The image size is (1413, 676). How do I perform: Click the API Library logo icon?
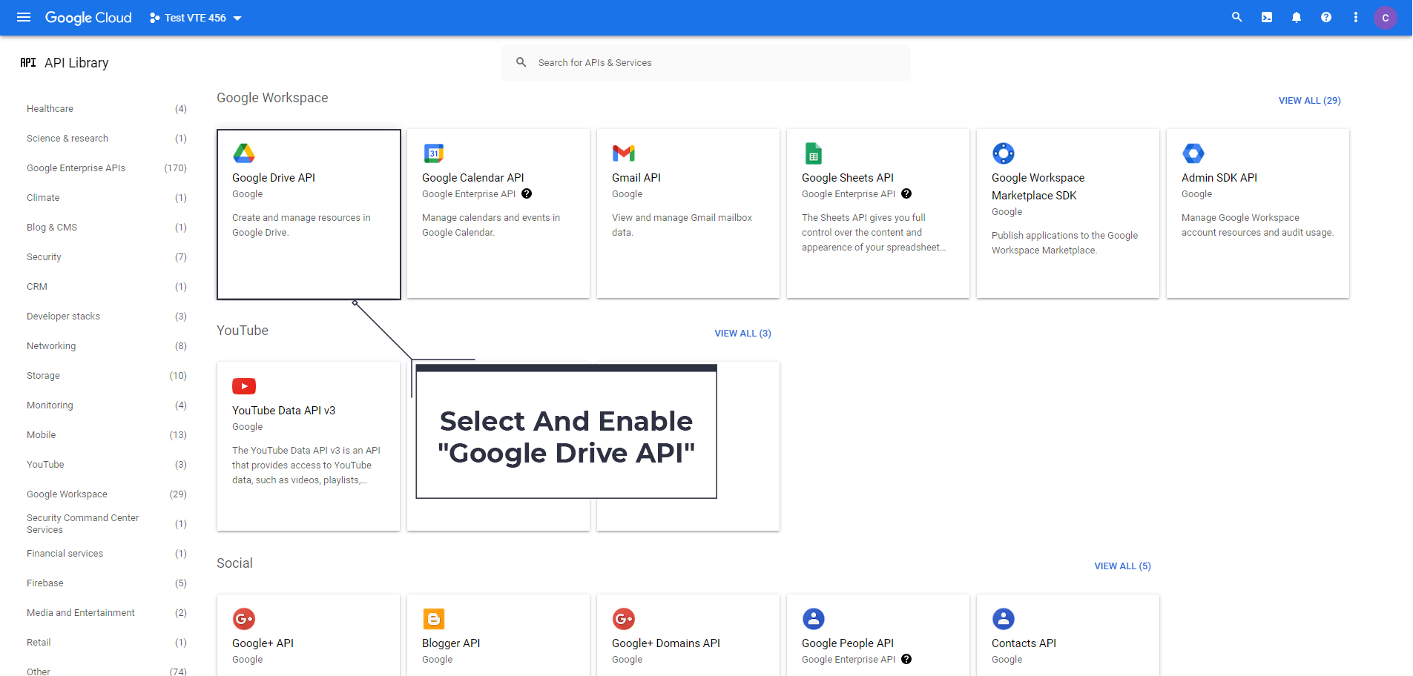click(x=28, y=63)
